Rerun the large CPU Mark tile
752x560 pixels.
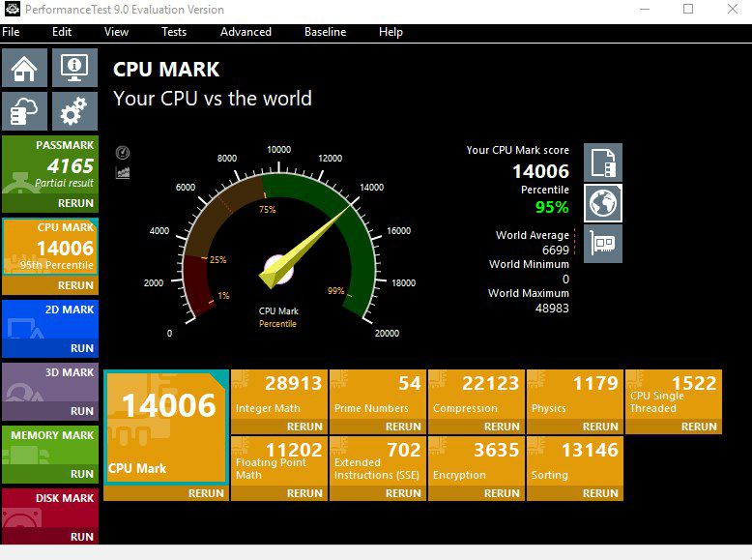pos(206,493)
